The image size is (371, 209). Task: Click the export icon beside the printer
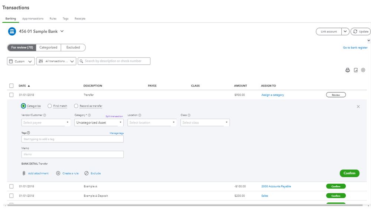click(x=356, y=70)
